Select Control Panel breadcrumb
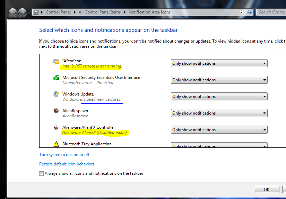The height and width of the screenshot is (199, 286). click(x=58, y=12)
